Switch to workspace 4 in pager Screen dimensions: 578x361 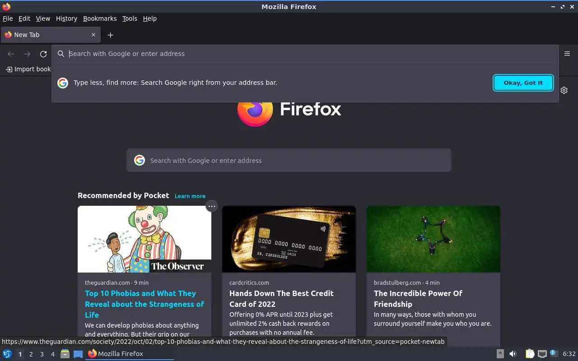tap(53, 354)
